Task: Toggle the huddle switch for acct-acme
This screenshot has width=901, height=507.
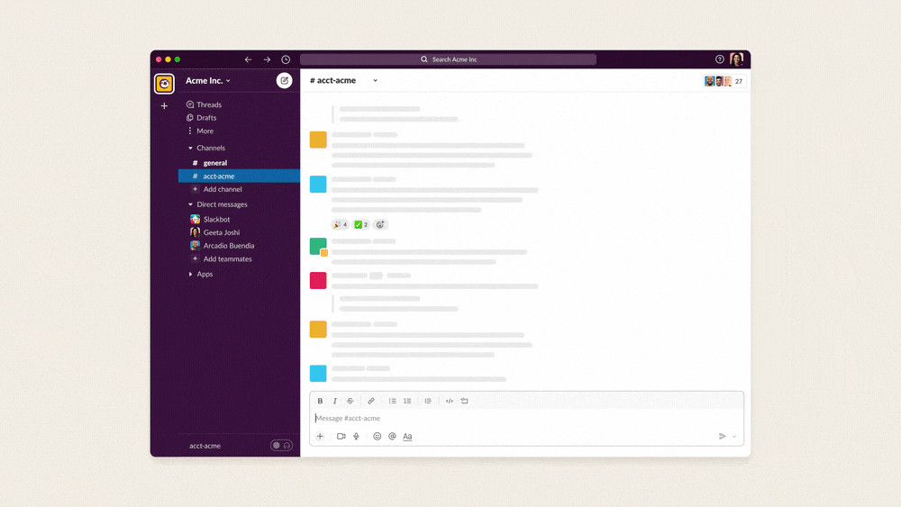Action: [281, 446]
